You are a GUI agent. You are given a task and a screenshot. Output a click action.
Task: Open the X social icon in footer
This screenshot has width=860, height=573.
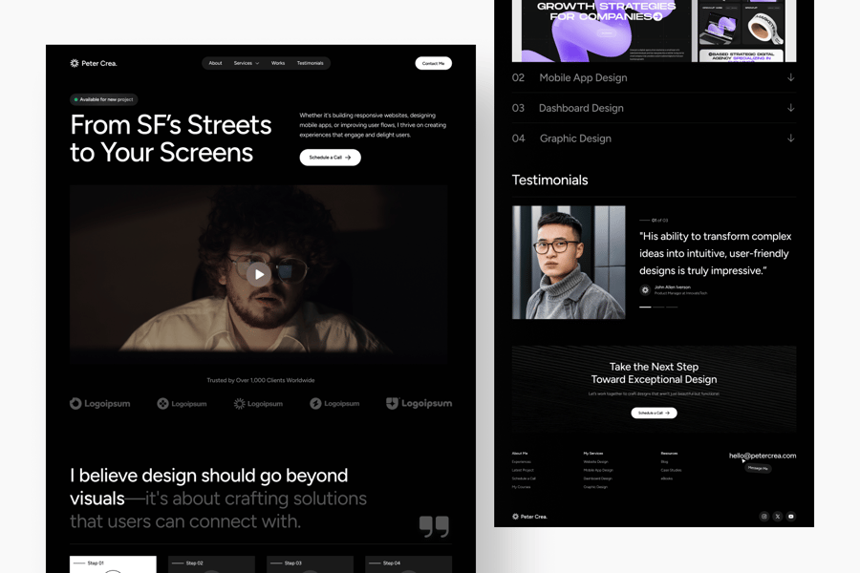777,516
